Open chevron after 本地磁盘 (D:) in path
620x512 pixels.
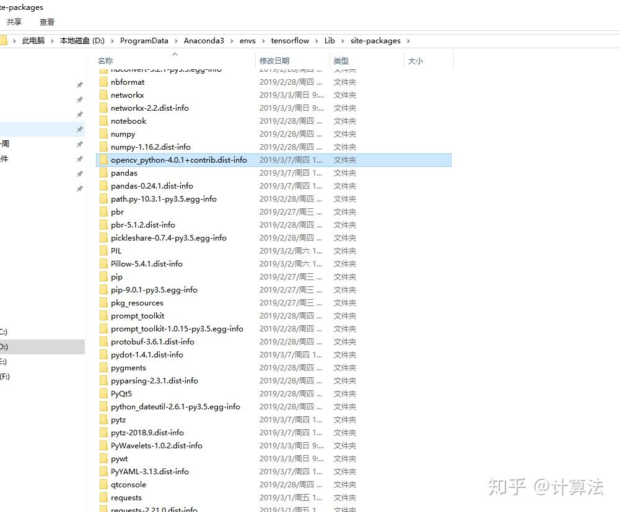click(x=112, y=41)
